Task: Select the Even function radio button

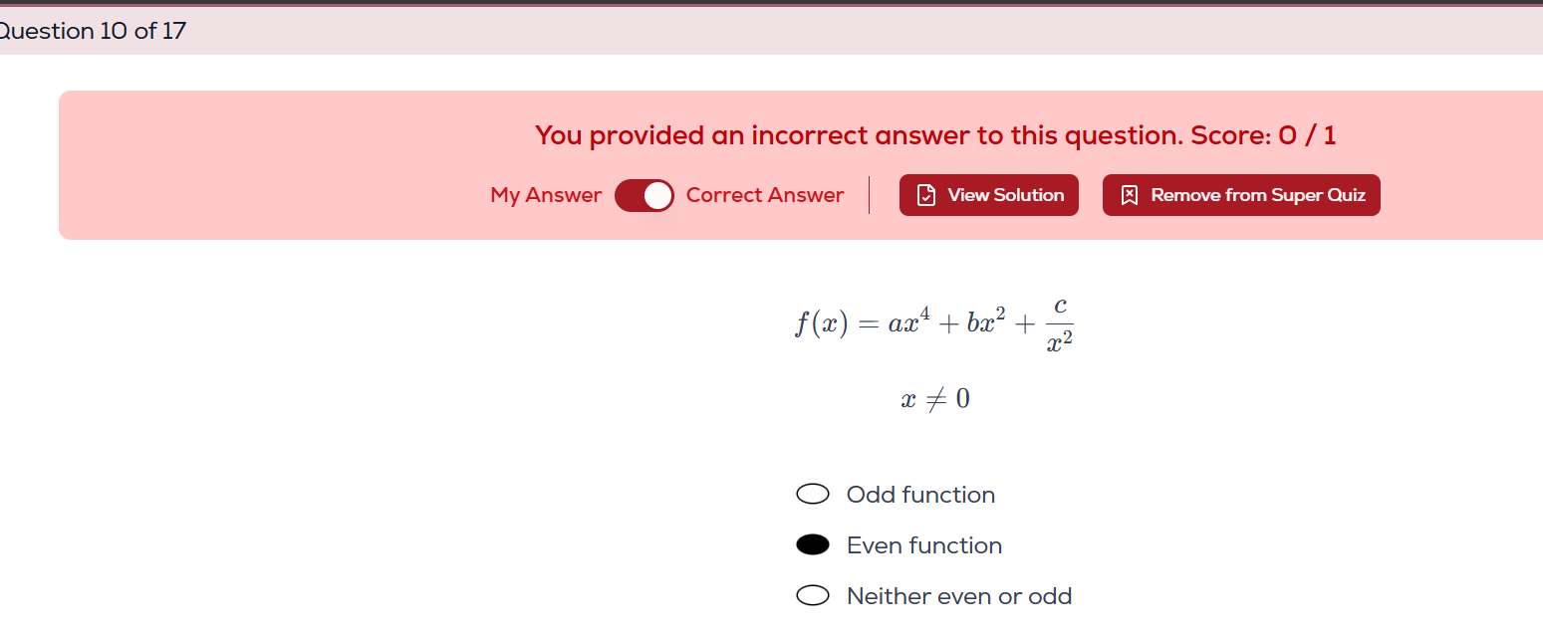Action: pyautogui.click(x=813, y=544)
